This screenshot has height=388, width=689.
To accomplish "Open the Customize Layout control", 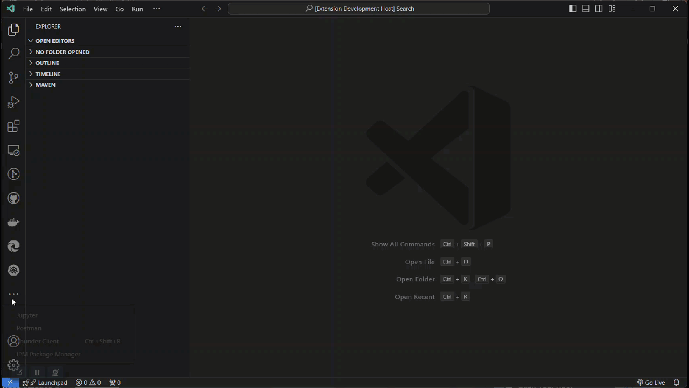I will click(612, 9).
